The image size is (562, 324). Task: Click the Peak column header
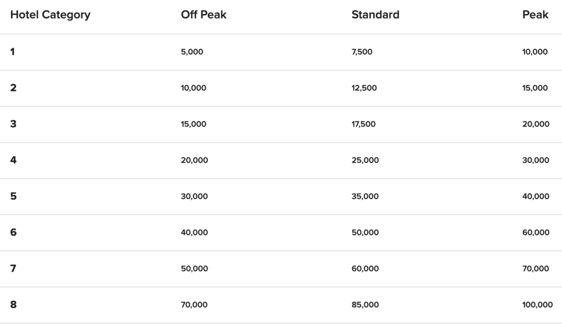pyautogui.click(x=535, y=15)
